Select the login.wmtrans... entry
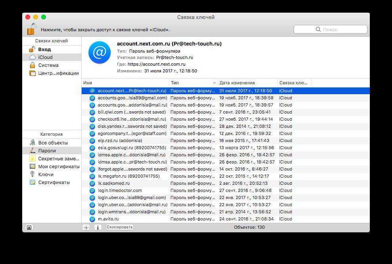392x264 pixels. [226, 212]
